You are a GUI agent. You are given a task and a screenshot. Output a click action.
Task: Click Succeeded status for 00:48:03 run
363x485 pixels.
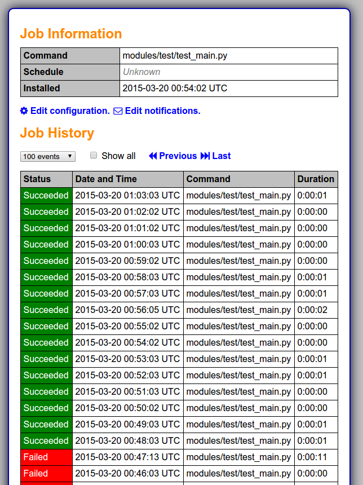point(46,441)
